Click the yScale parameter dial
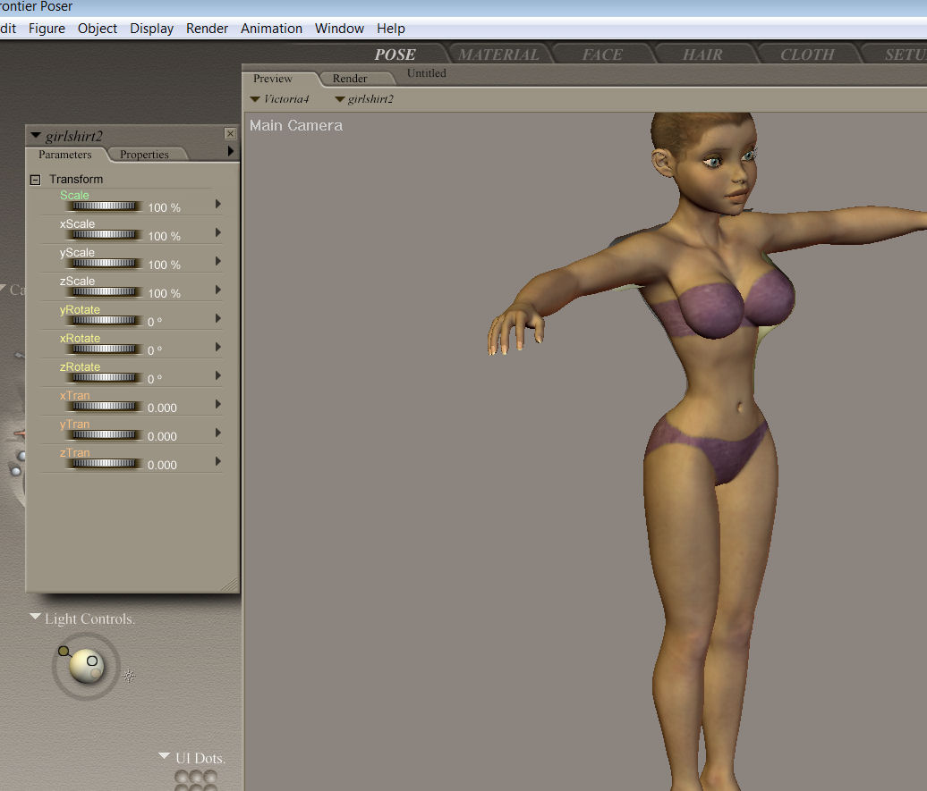This screenshot has width=927, height=791. pos(106,264)
